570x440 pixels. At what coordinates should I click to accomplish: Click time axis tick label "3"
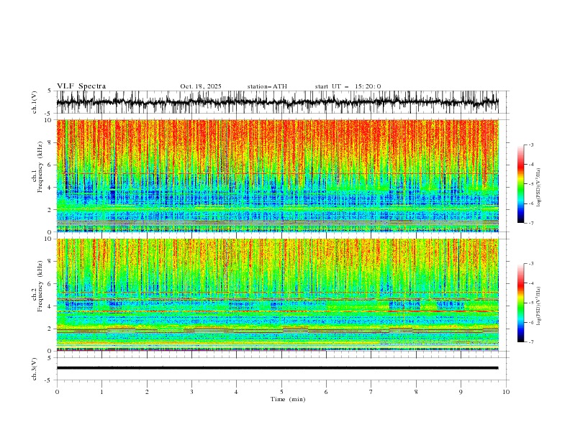pyautogui.click(x=191, y=392)
